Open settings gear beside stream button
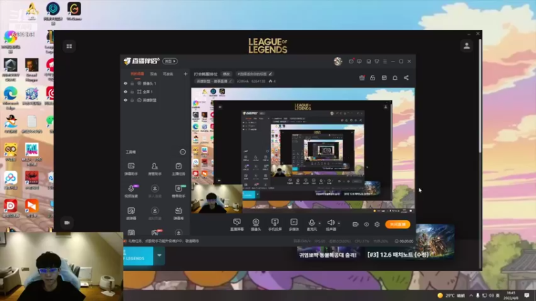The width and height of the screenshot is (536, 301). 377,224
